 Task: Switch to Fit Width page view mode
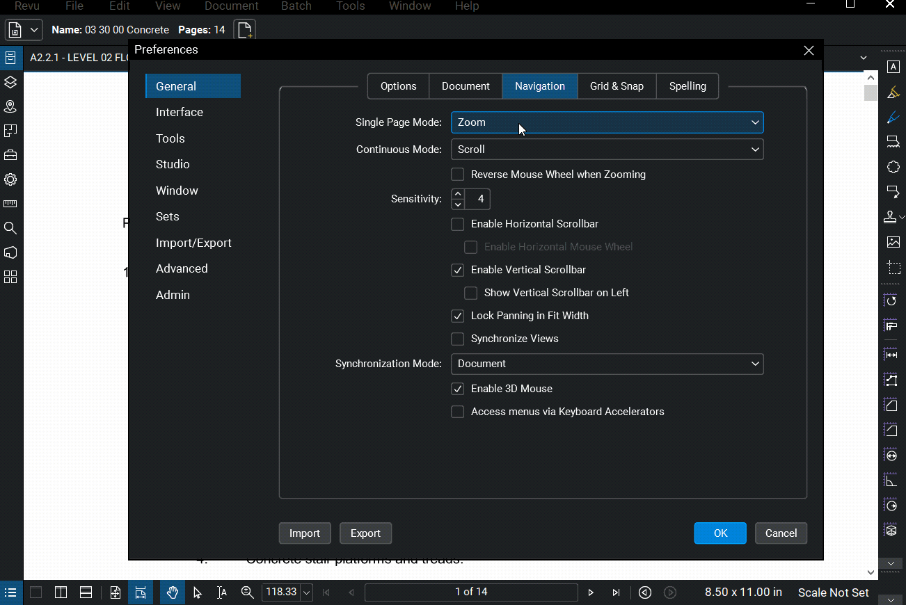click(141, 592)
